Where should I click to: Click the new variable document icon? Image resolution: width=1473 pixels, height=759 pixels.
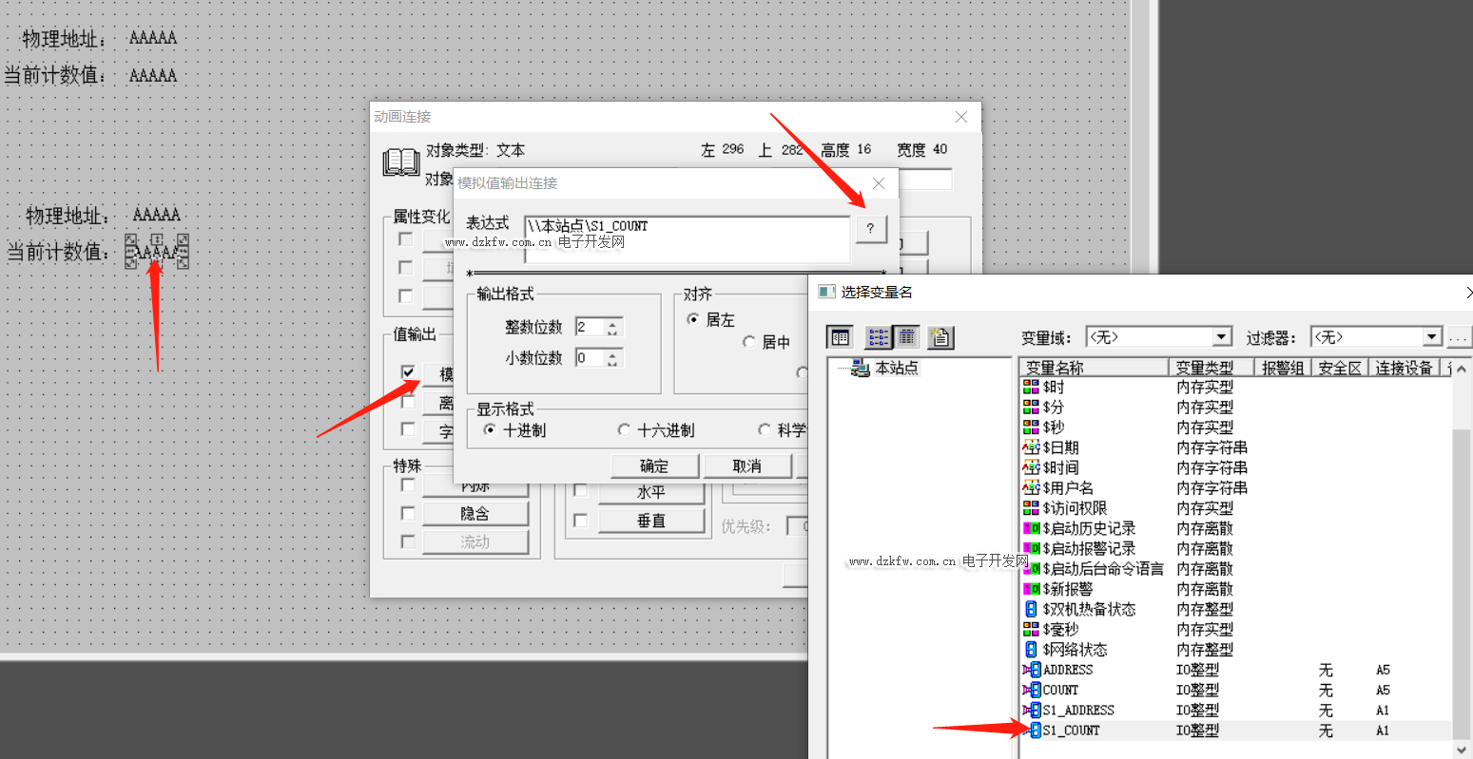pyautogui.click(x=940, y=337)
